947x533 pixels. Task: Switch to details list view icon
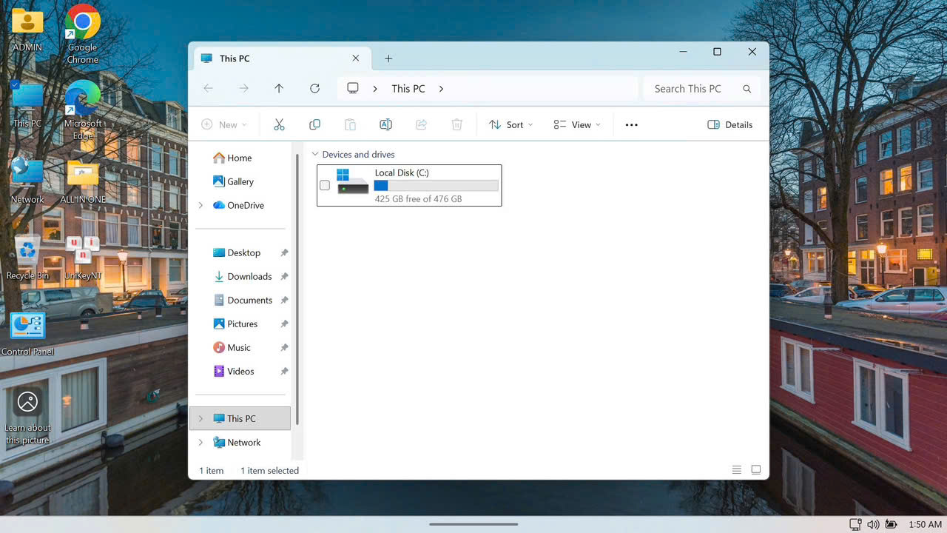[736, 470]
